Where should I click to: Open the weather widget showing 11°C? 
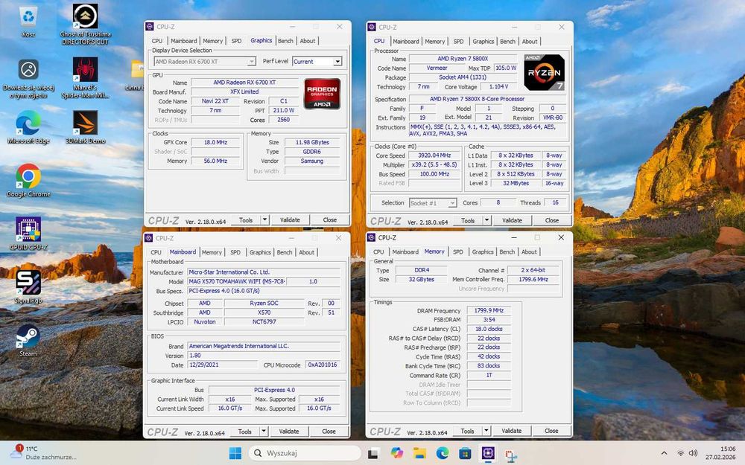pos(42,452)
